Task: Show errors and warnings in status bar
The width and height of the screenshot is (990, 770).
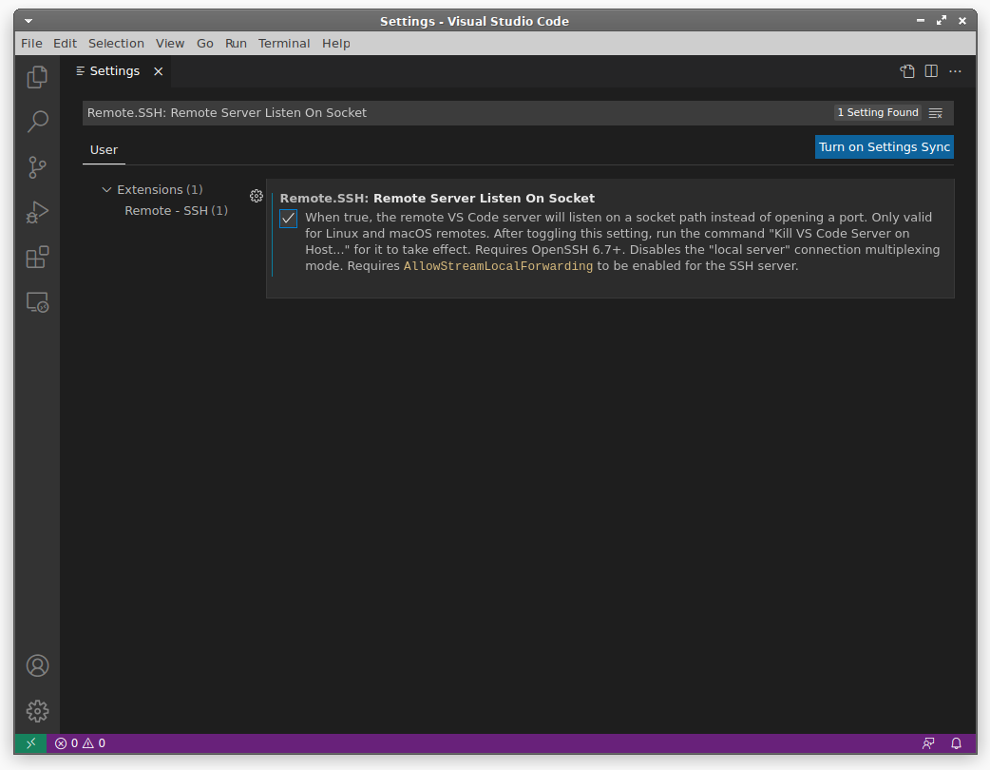Action: coord(80,743)
